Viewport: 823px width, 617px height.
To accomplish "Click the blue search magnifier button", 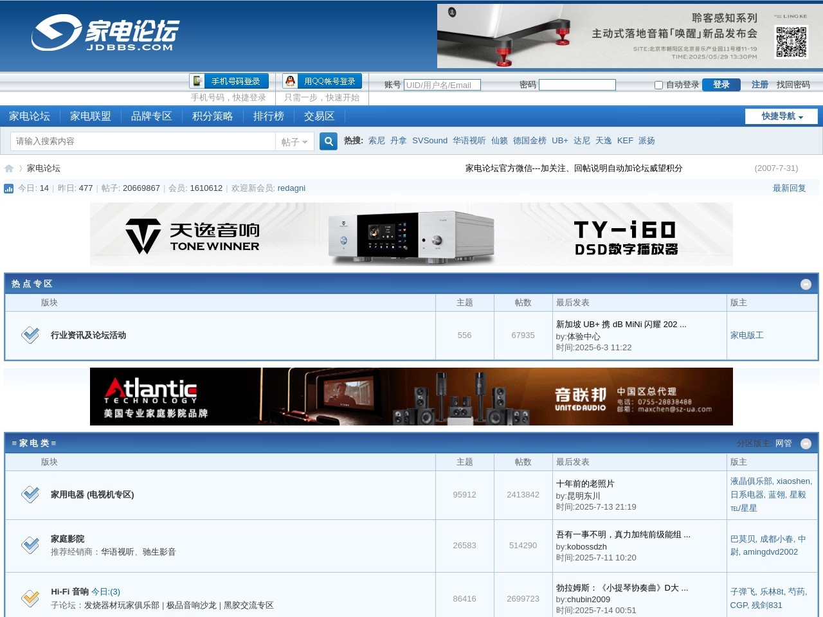I will [328, 141].
